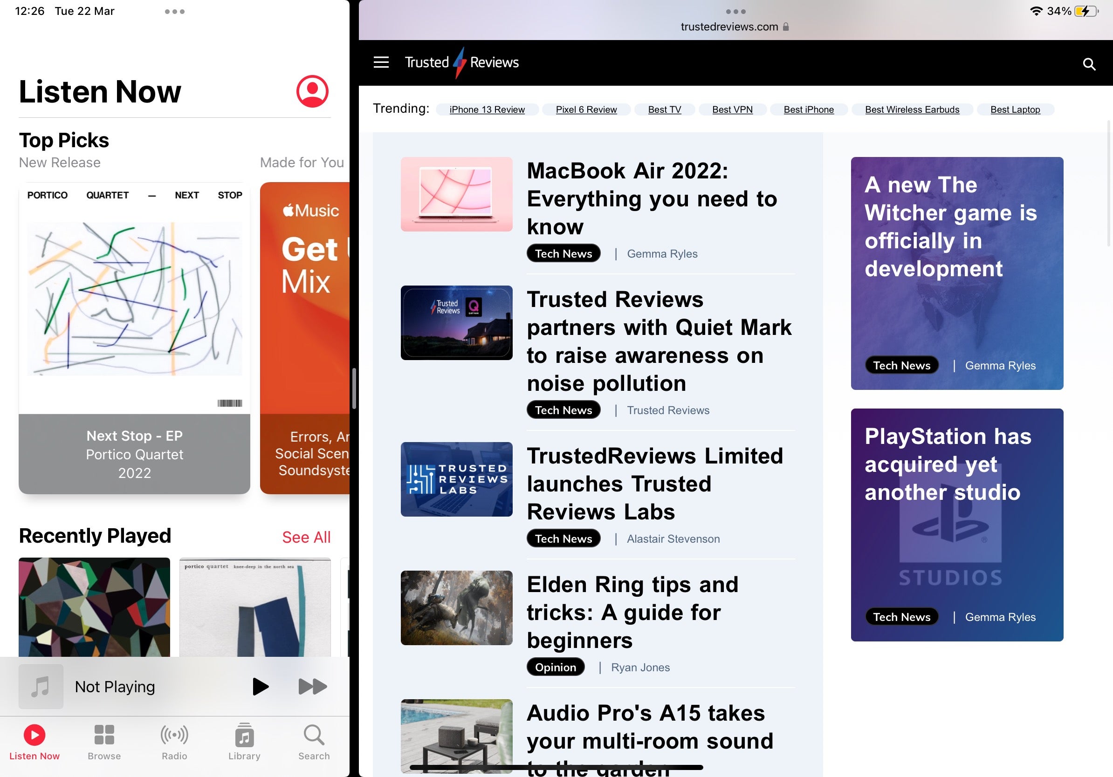Skip forward in the mini player
The height and width of the screenshot is (777, 1113).
313,687
